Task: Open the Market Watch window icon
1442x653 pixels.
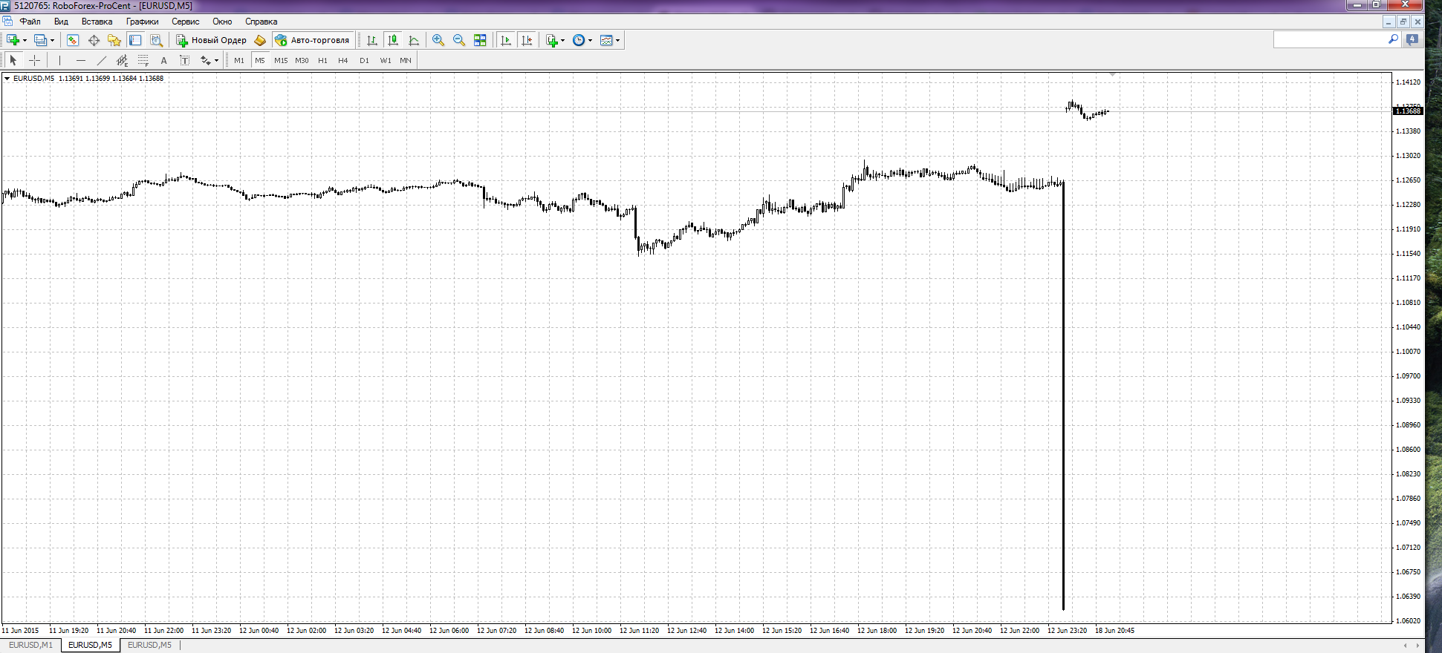Action: 73,40
